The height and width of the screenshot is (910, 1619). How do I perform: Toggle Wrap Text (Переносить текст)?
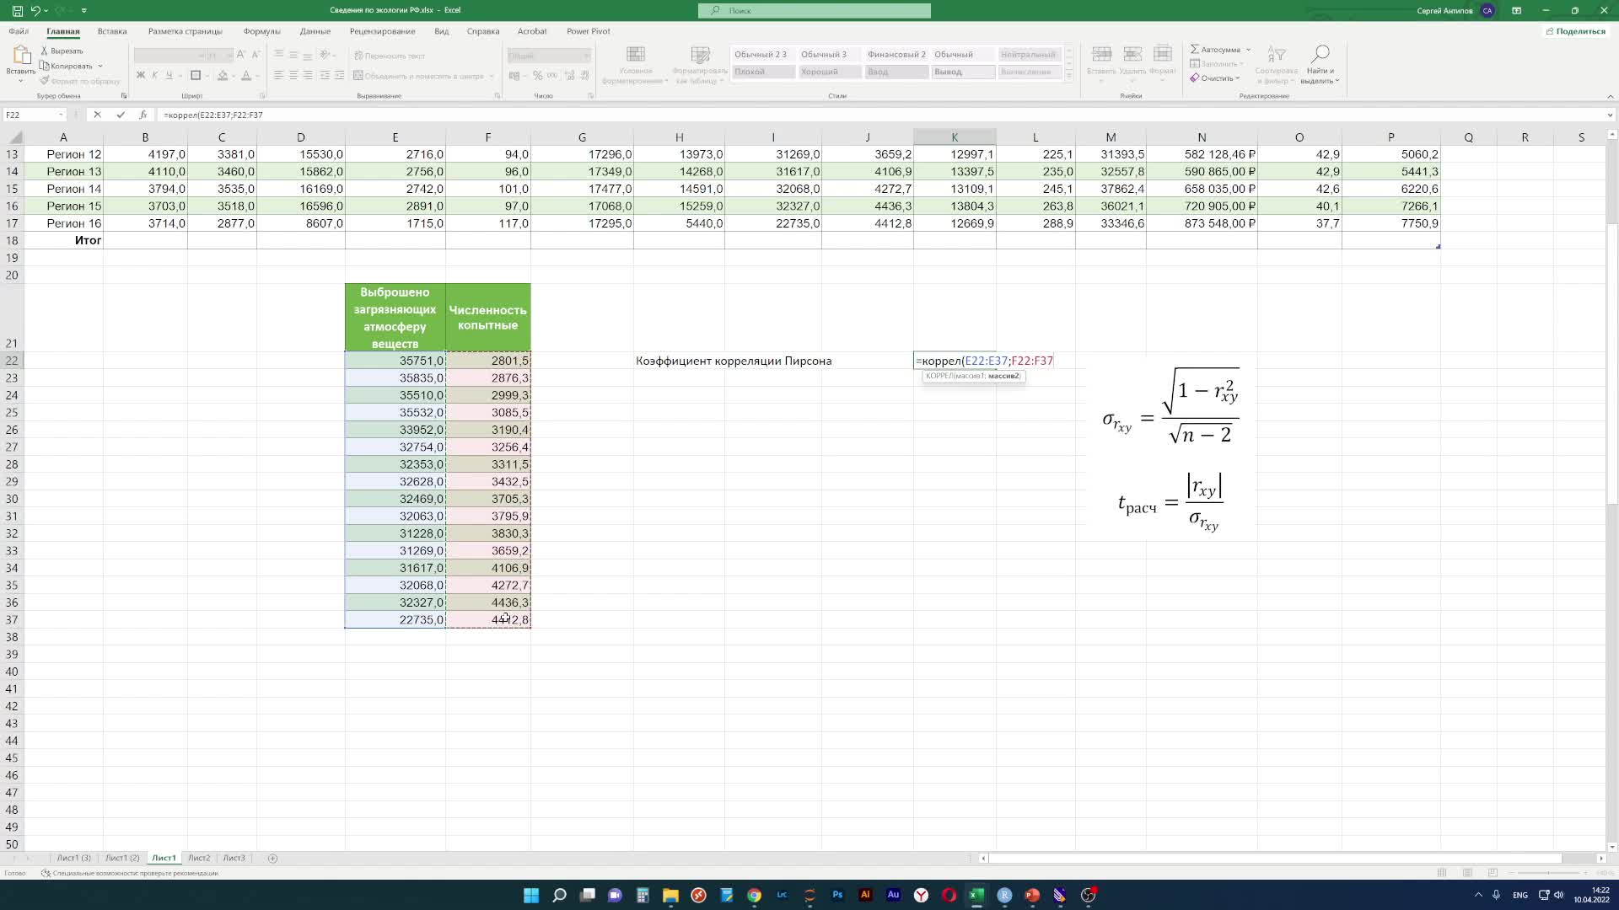click(390, 56)
